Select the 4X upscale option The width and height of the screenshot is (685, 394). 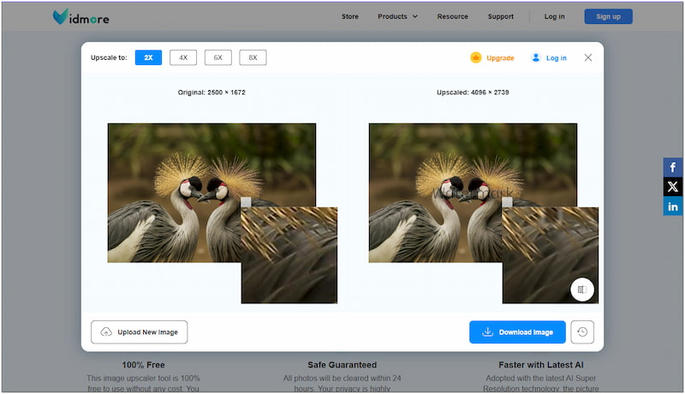[183, 57]
